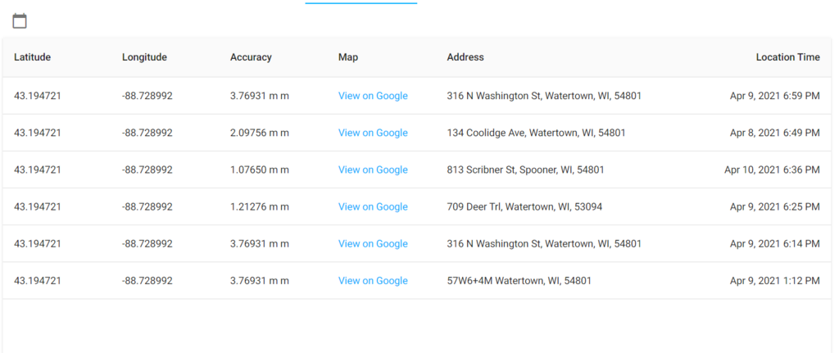This screenshot has width=839, height=353.
Task: Open the calendar date picker icon
Action: click(x=20, y=20)
